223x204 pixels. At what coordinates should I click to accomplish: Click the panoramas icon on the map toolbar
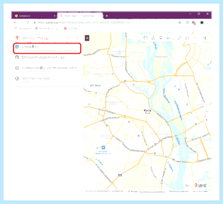168,38
